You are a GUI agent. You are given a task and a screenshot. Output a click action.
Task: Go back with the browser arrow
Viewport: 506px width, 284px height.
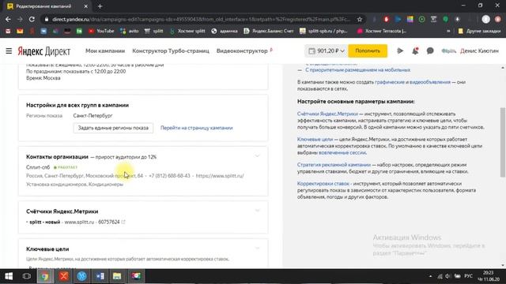pos(8,19)
